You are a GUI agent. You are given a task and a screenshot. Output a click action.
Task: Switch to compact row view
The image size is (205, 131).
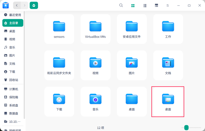pos(156,5)
